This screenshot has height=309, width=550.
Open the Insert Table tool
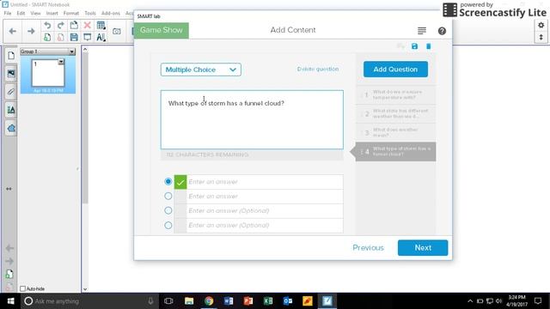tap(101, 25)
